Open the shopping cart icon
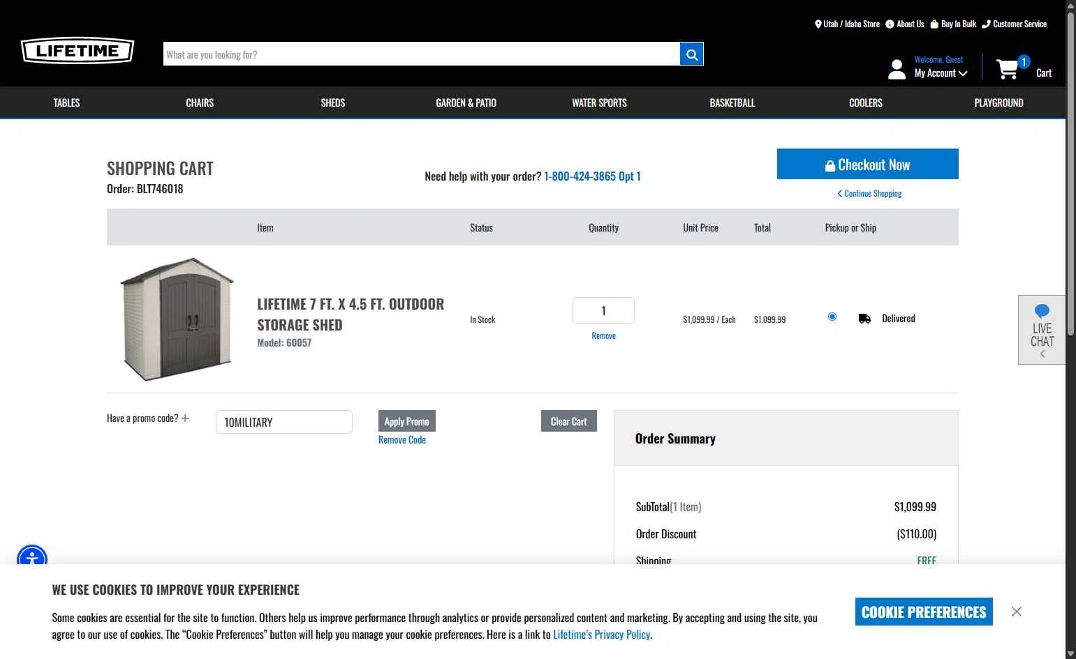Image resolution: width=1076 pixels, height=659 pixels. pyautogui.click(x=1007, y=69)
